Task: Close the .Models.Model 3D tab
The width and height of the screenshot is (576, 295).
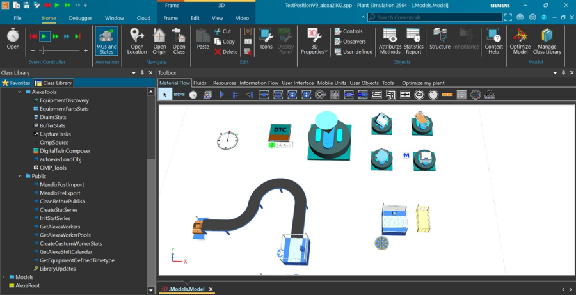Action: pyautogui.click(x=211, y=289)
